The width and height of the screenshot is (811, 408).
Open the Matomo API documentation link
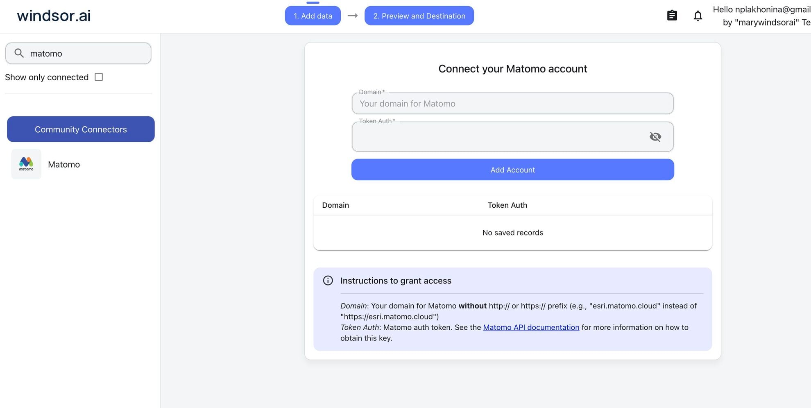[x=531, y=327]
